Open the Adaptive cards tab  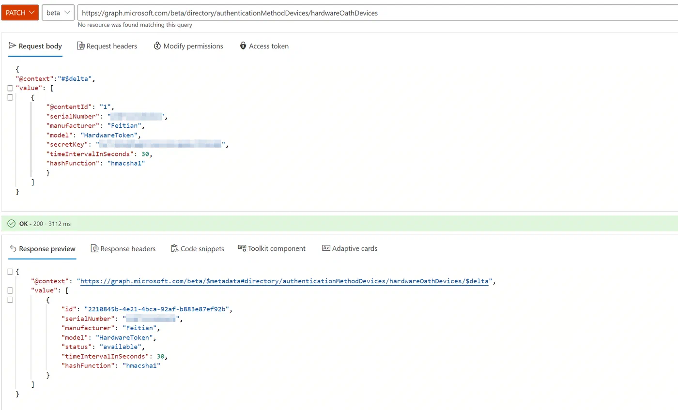[x=350, y=248]
